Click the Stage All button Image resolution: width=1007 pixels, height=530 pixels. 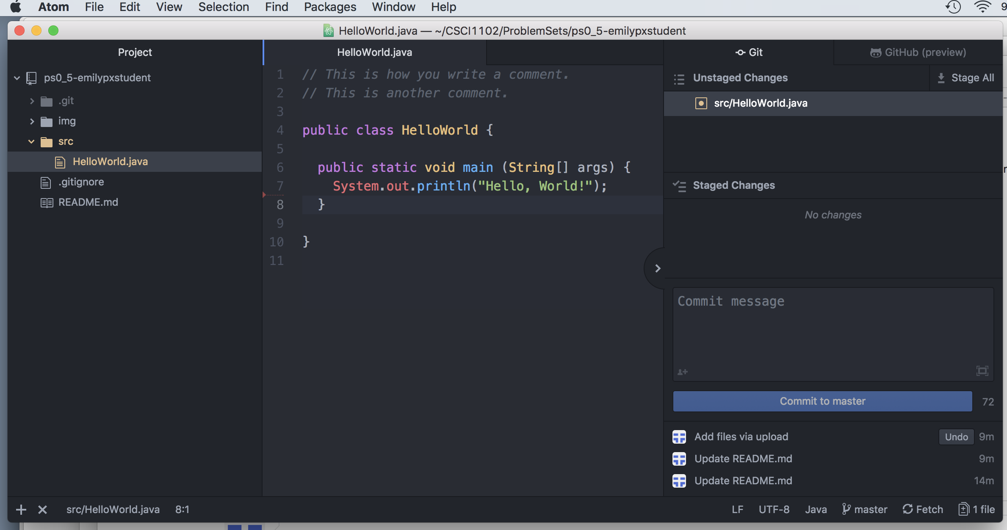pos(966,78)
